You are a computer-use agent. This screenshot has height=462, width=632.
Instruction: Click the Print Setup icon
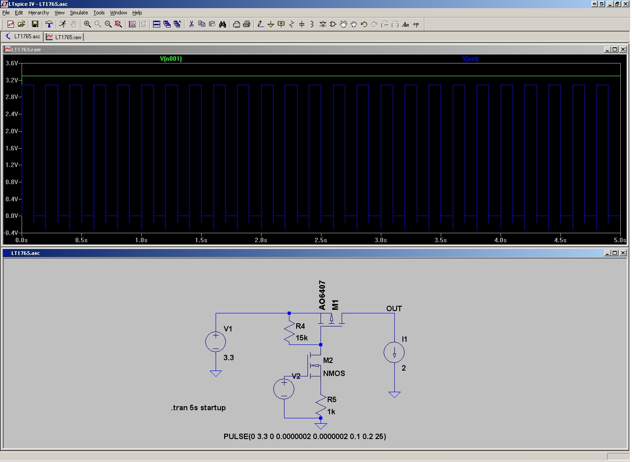[x=236, y=24]
